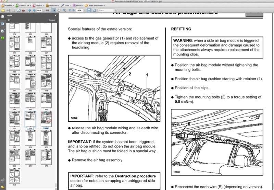Click the '0.8 daNm' torque value

[x=183, y=102]
